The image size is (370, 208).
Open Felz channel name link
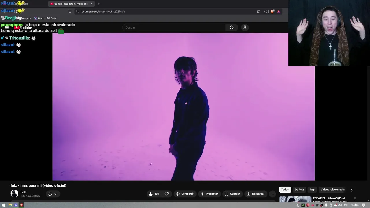click(23, 192)
